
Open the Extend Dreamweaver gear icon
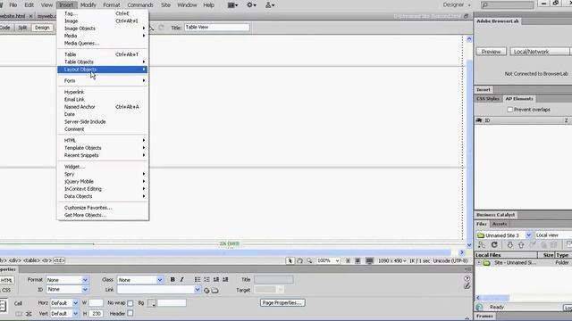(251, 5)
